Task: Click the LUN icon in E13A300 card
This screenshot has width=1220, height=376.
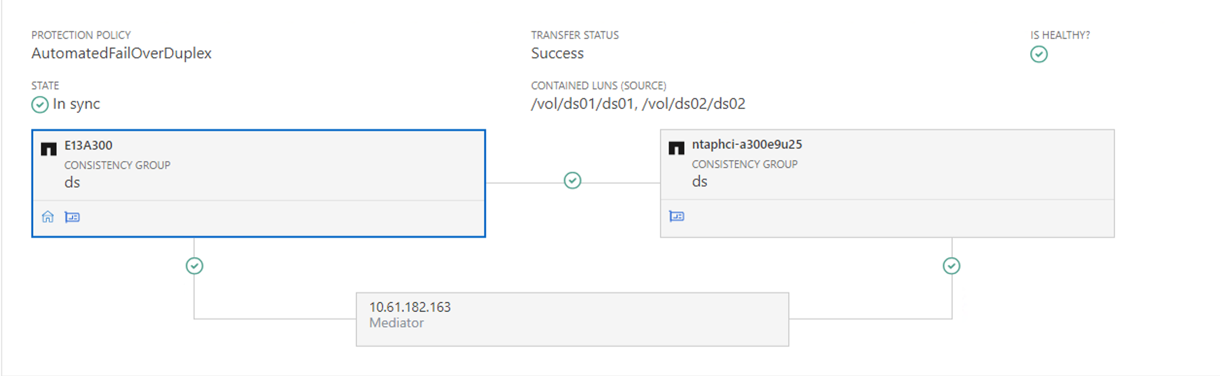Action: 72,217
